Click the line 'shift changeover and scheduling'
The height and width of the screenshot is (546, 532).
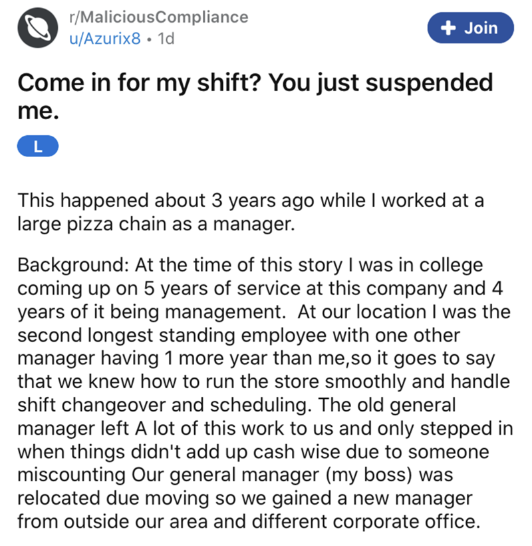pyautogui.click(x=237, y=406)
